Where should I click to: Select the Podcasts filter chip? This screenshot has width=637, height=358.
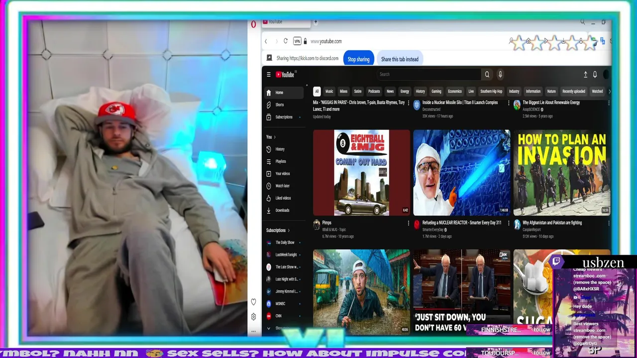coord(374,91)
